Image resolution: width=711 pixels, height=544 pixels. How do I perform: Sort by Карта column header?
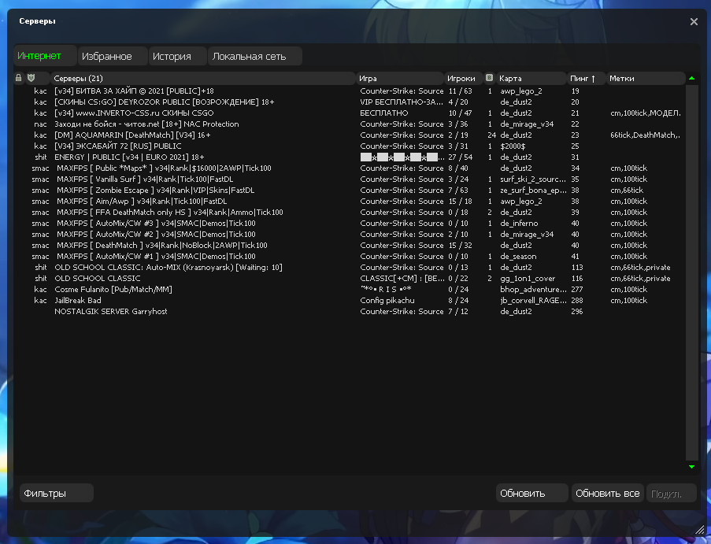[531, 79]
